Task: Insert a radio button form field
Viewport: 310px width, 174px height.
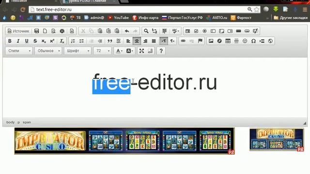Action: pos(204,31)
